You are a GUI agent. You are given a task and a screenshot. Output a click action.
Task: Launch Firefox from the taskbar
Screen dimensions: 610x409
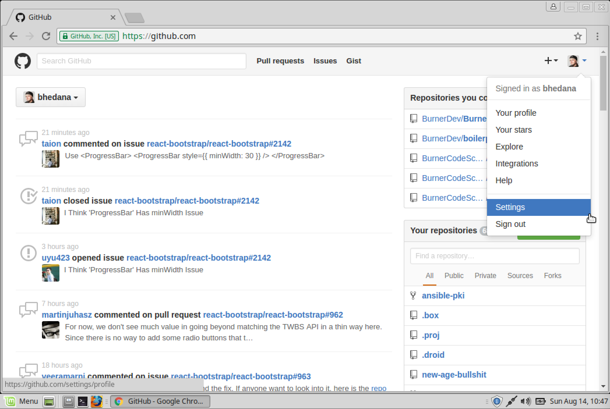click(96, 401)
